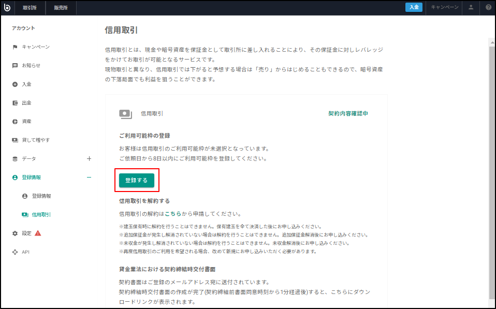
Task: Collapse the 登録情報 section minus sign
Action: [89, 178]
